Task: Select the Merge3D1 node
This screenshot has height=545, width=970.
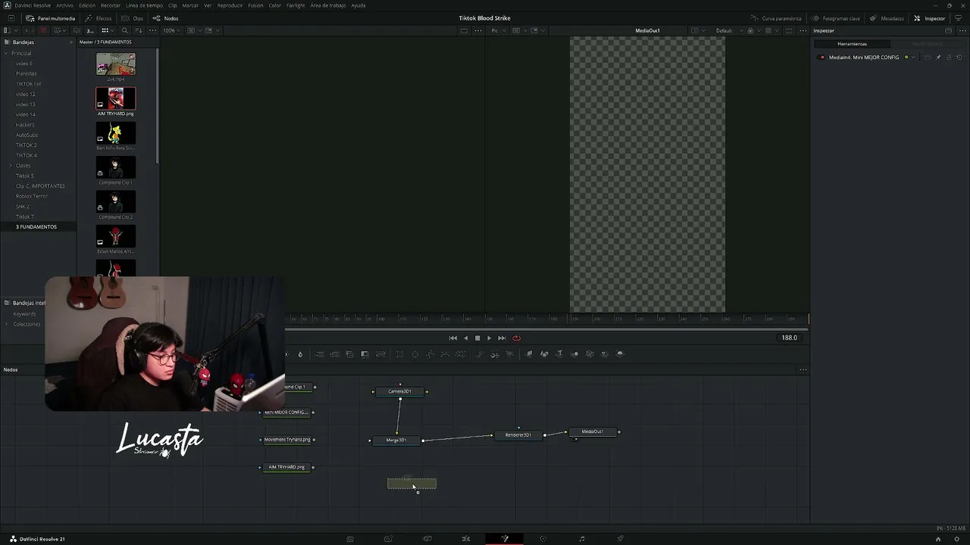Action: (396, 441)
